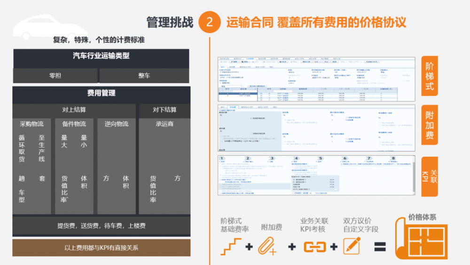Image resolution: width=470 pixels, height=265 pixels.
Task: Open the numbered steps KPI screenshot
Action: (x=316, y=175)
